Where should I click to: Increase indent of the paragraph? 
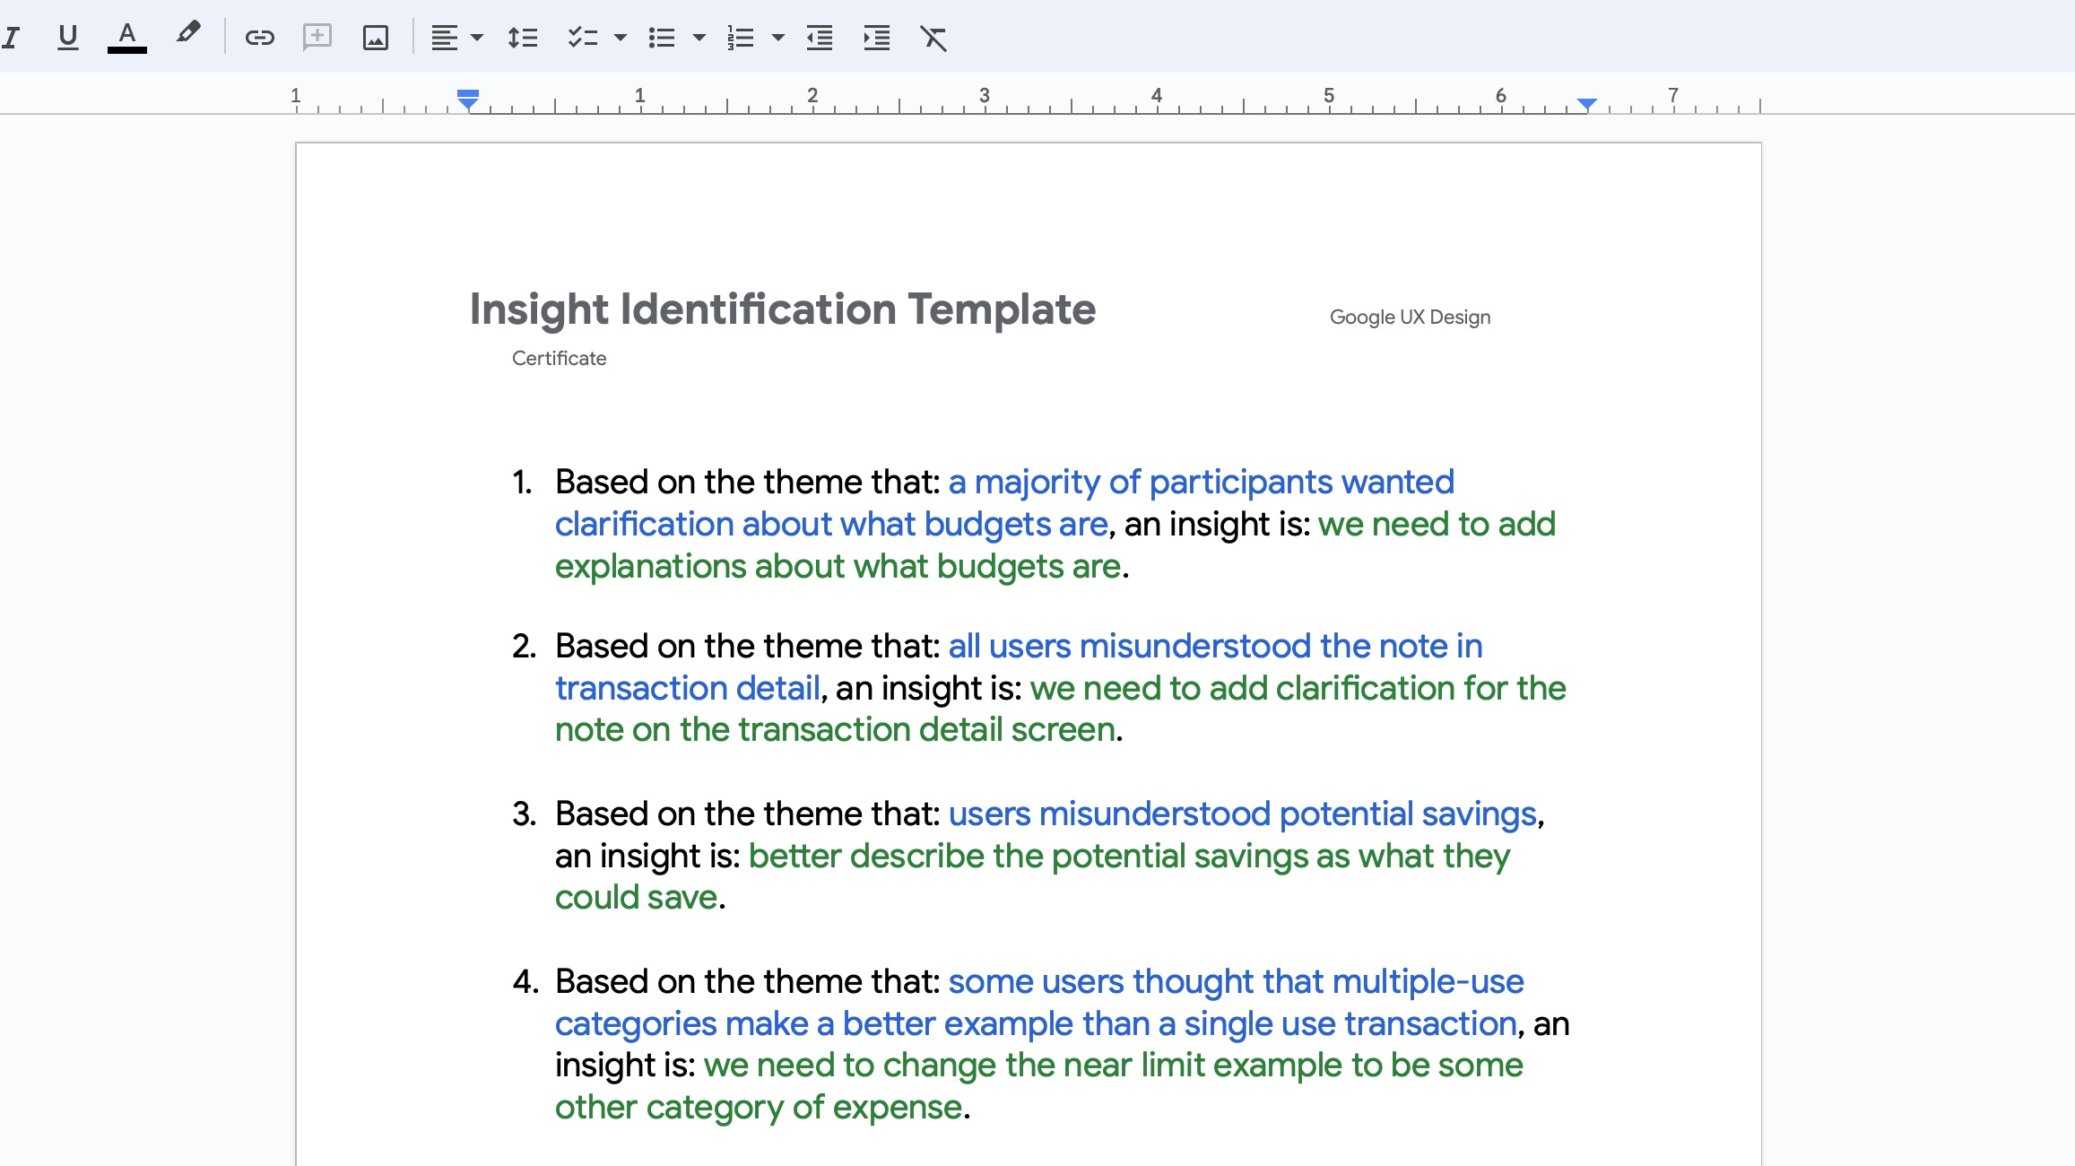876,38
